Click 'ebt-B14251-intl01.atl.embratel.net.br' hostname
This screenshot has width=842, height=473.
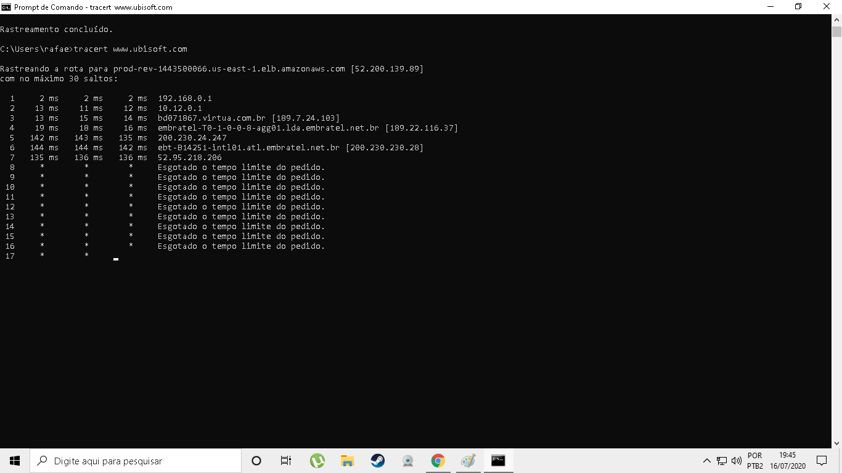point(249,147)
